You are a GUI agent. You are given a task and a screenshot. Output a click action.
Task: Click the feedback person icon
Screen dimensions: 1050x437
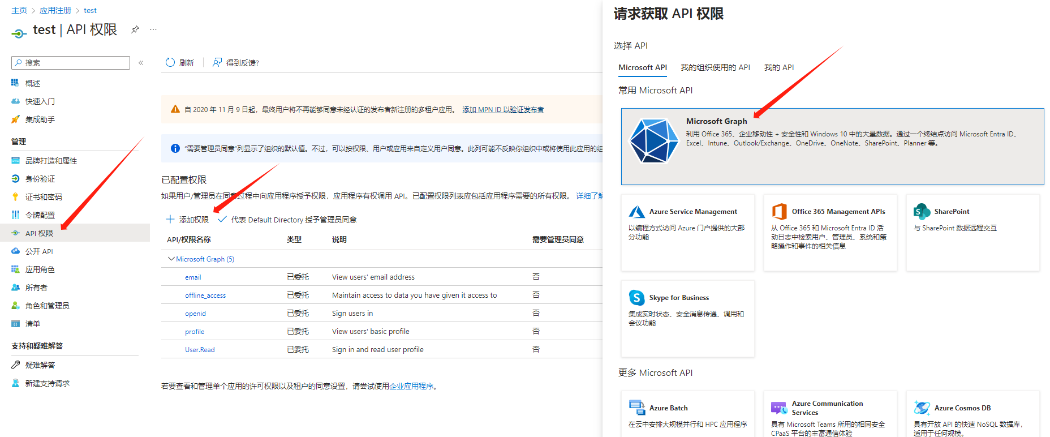(217, 62)
